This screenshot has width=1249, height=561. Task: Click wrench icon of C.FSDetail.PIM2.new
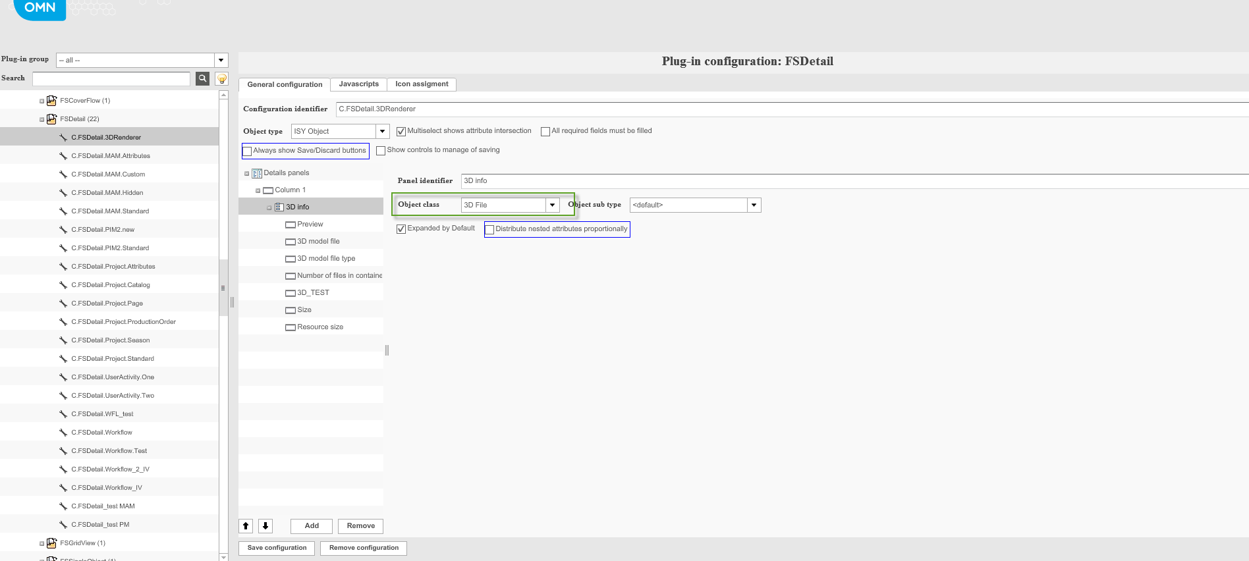(x=63, y=230)
